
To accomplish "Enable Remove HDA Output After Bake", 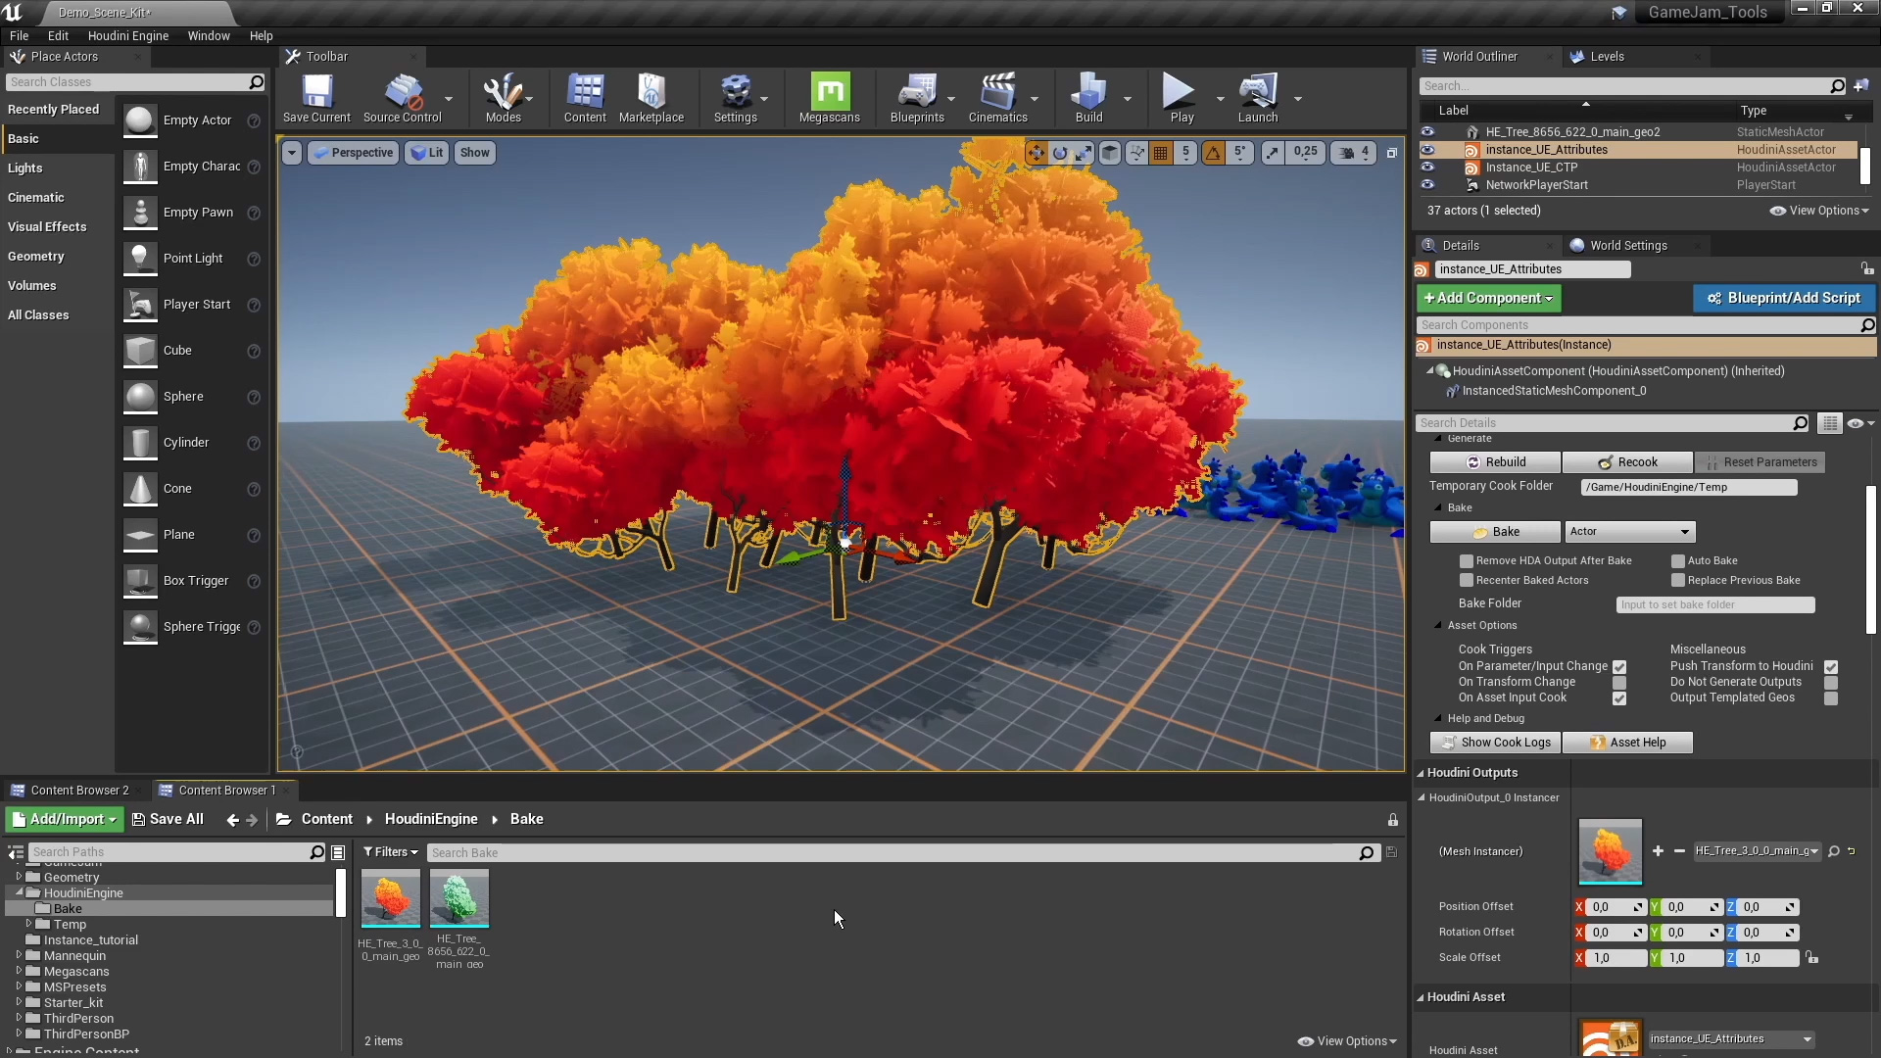I will tap(1467, 559).
